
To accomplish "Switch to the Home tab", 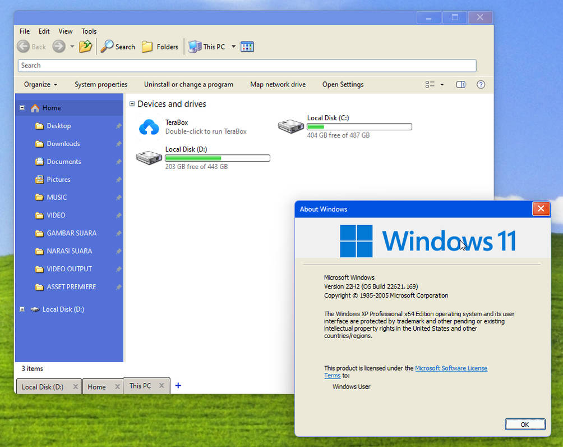I will point(96,386).
